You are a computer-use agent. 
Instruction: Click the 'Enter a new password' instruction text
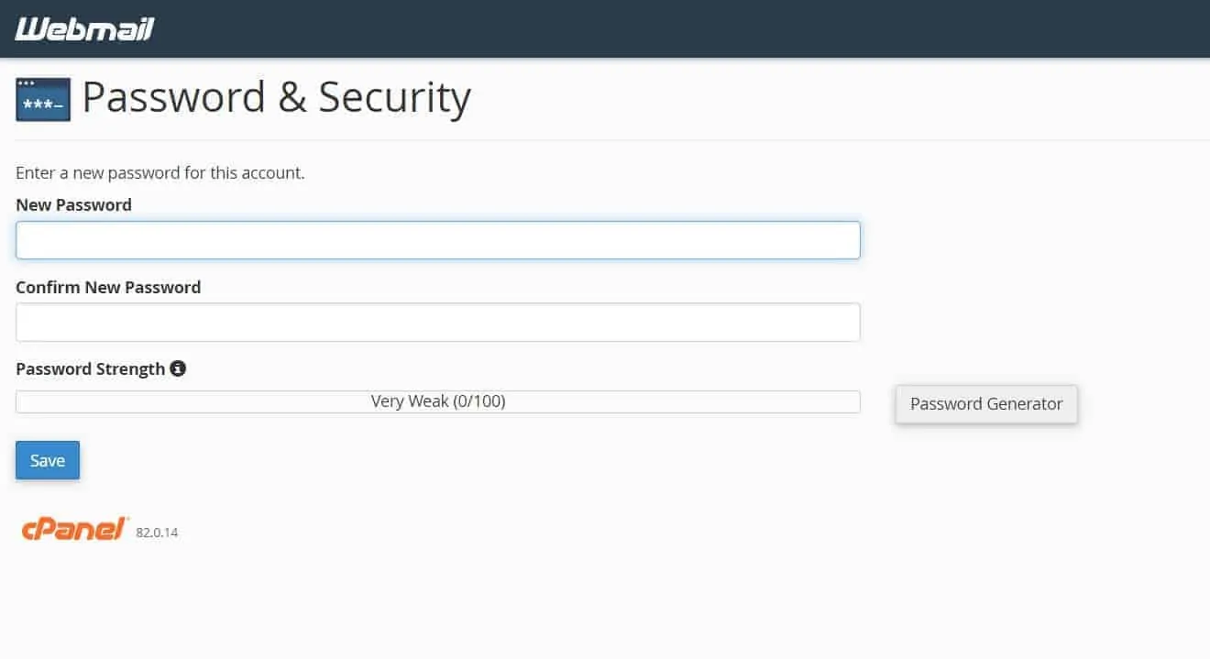(160, 172)
